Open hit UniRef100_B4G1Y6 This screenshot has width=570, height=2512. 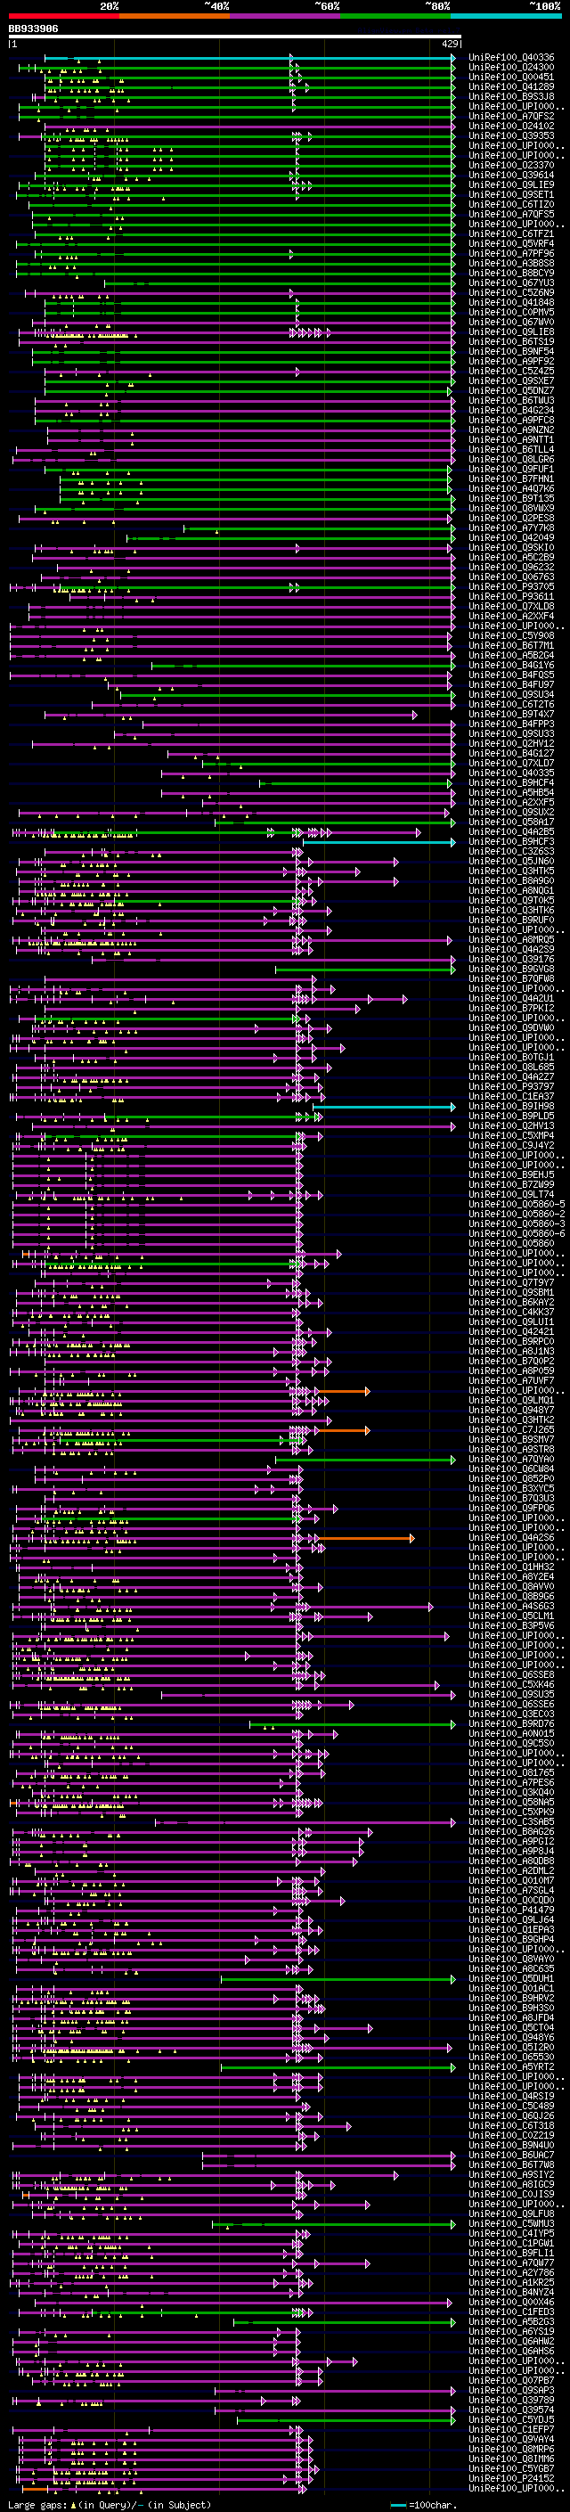point(510,665)
